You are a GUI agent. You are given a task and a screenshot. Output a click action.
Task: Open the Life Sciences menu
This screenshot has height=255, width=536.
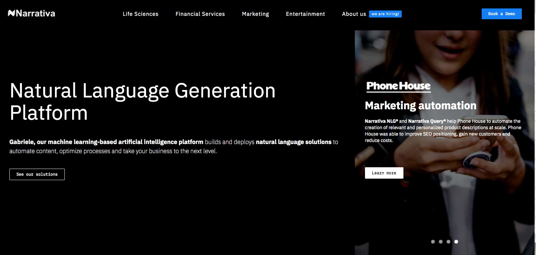pyautogui.click(x=141, y=14)
